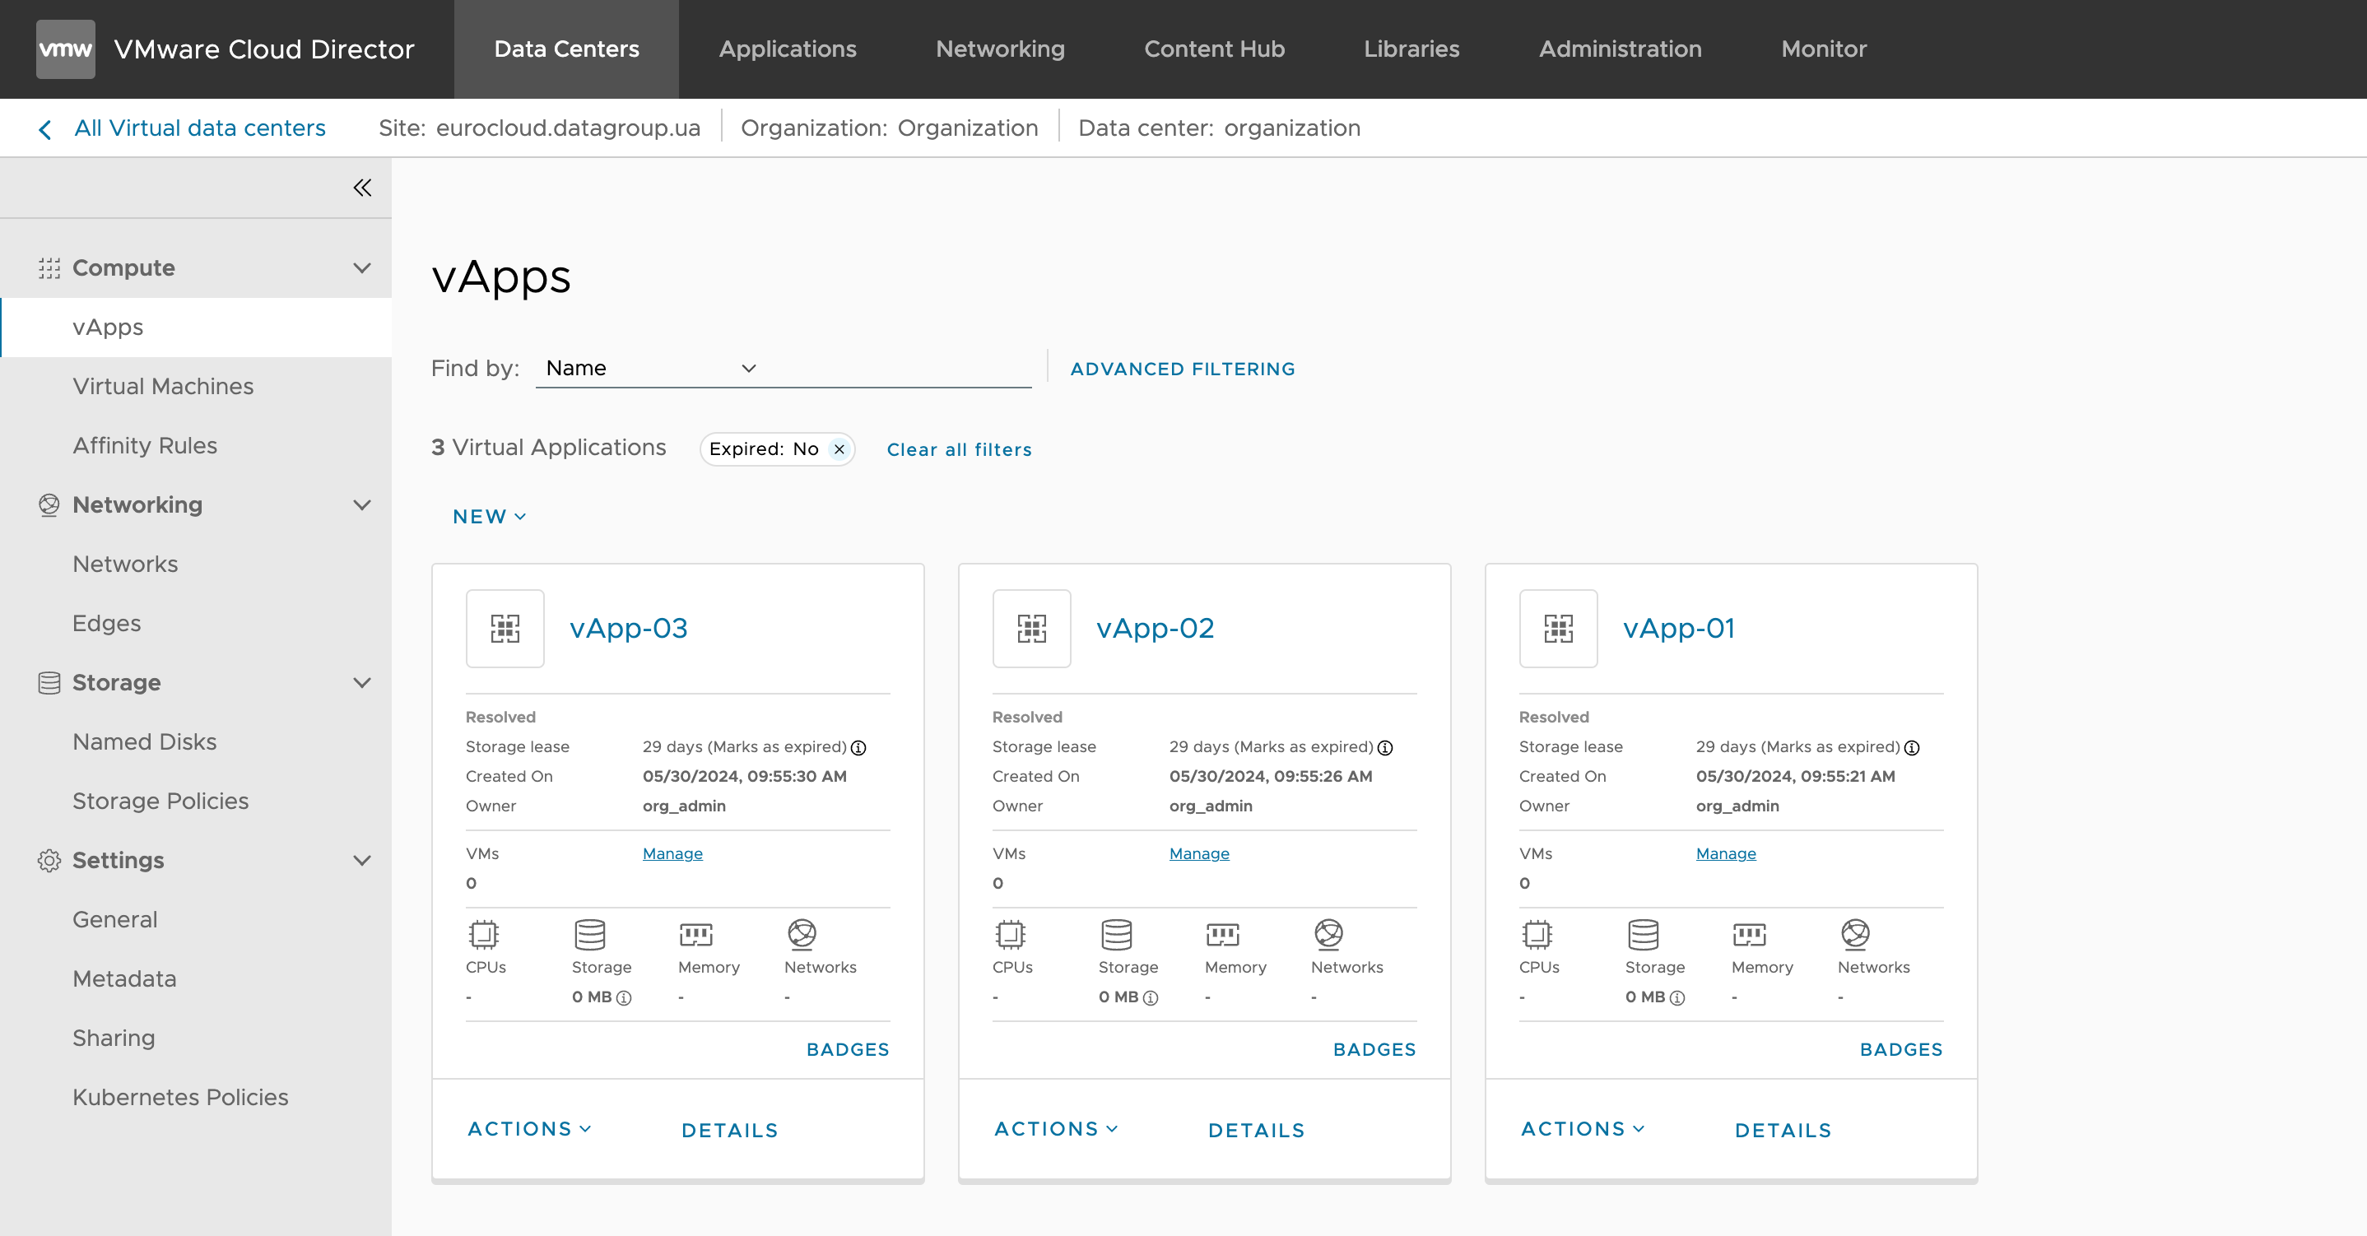Open the Libraries tab
The image size is (2367, 1236).
[x=1411, y=49]
